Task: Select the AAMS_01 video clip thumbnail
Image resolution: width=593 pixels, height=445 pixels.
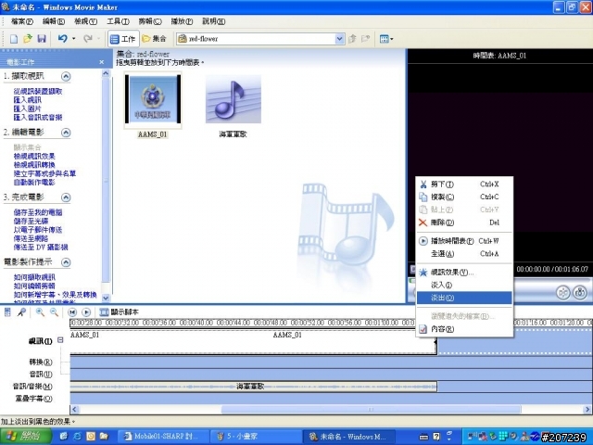Action: 153,99
